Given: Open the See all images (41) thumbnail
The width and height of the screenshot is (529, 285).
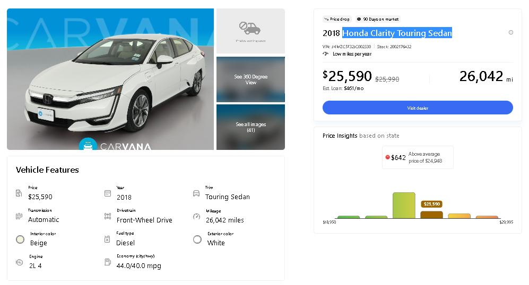Looking at the screenshot, I should (250, 127).
